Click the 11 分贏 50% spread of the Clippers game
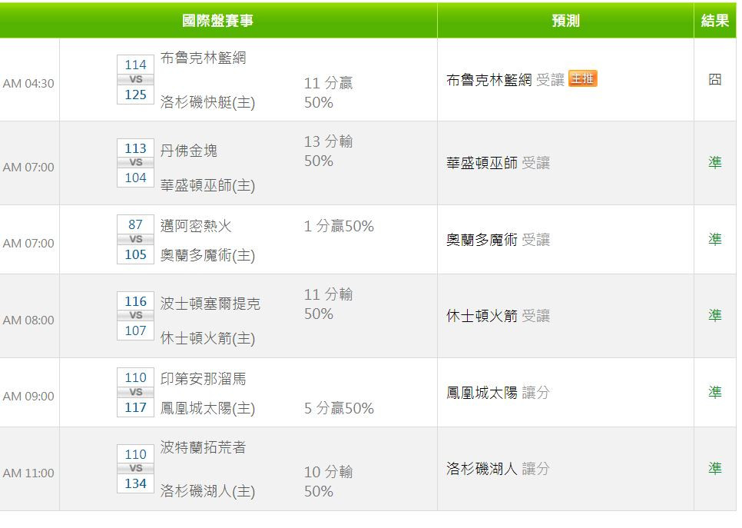Image resolution: width=742 pixels, height=528 pixels. pyautogui.click(x=329, y=93)
